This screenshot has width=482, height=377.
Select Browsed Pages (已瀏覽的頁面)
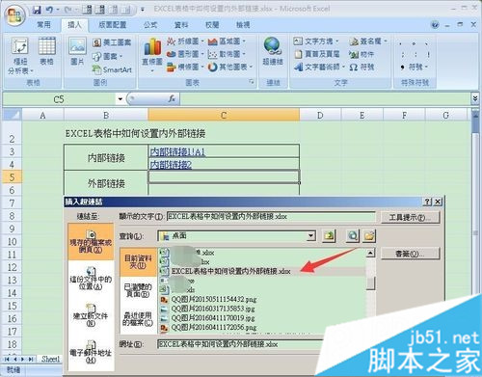click(x=138, y=290)
